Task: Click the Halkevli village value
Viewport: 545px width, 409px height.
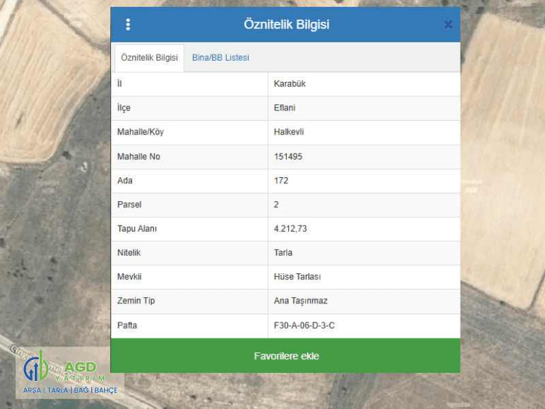Action: pyautogui.click(x=289, y=132)
